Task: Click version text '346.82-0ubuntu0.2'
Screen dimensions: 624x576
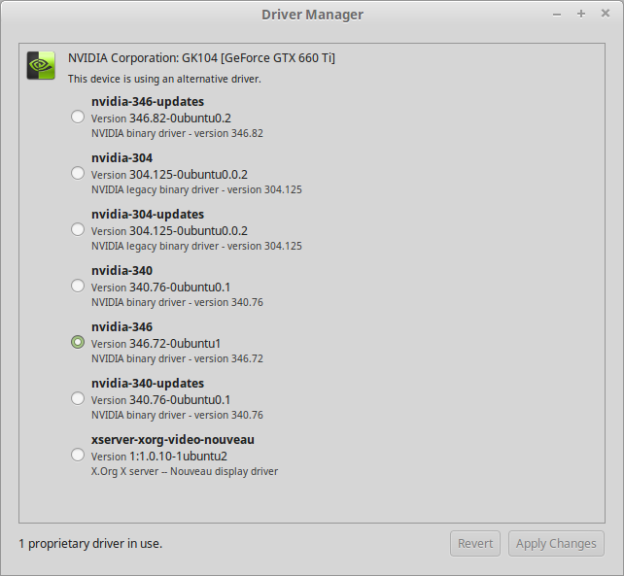Action: pos(180,119)
